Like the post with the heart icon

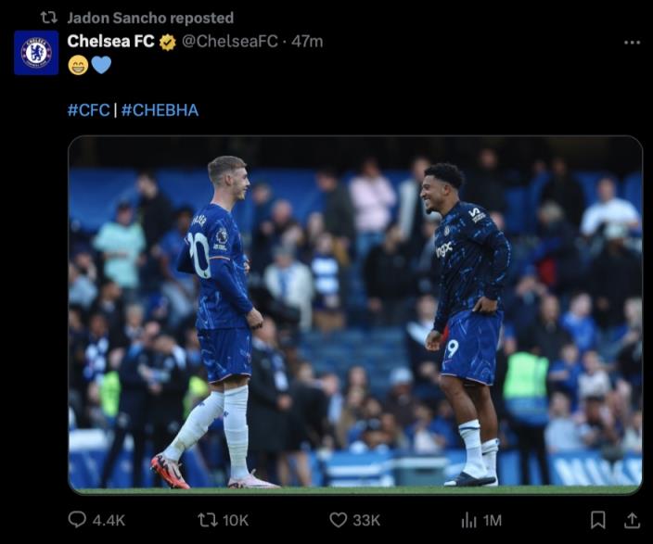339,520
